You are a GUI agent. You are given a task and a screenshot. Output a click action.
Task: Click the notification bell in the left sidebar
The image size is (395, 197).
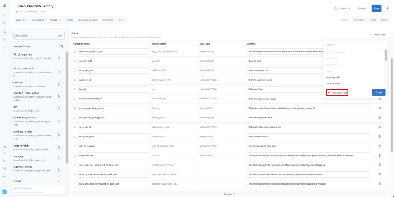click(x=4, y=175)
